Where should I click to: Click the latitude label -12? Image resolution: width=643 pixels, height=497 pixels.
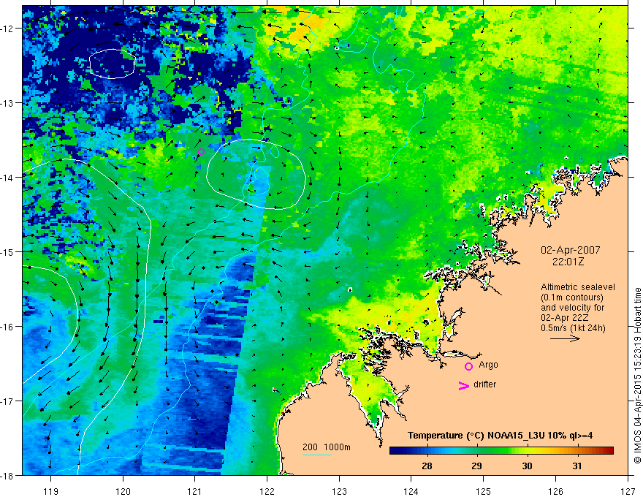tap(8, 29)
